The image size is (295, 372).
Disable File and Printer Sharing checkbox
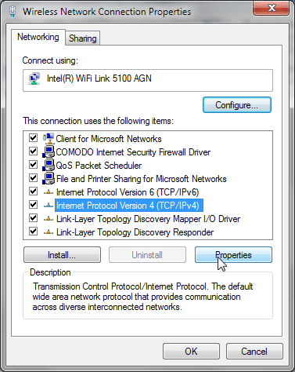(x=33, y=178)
